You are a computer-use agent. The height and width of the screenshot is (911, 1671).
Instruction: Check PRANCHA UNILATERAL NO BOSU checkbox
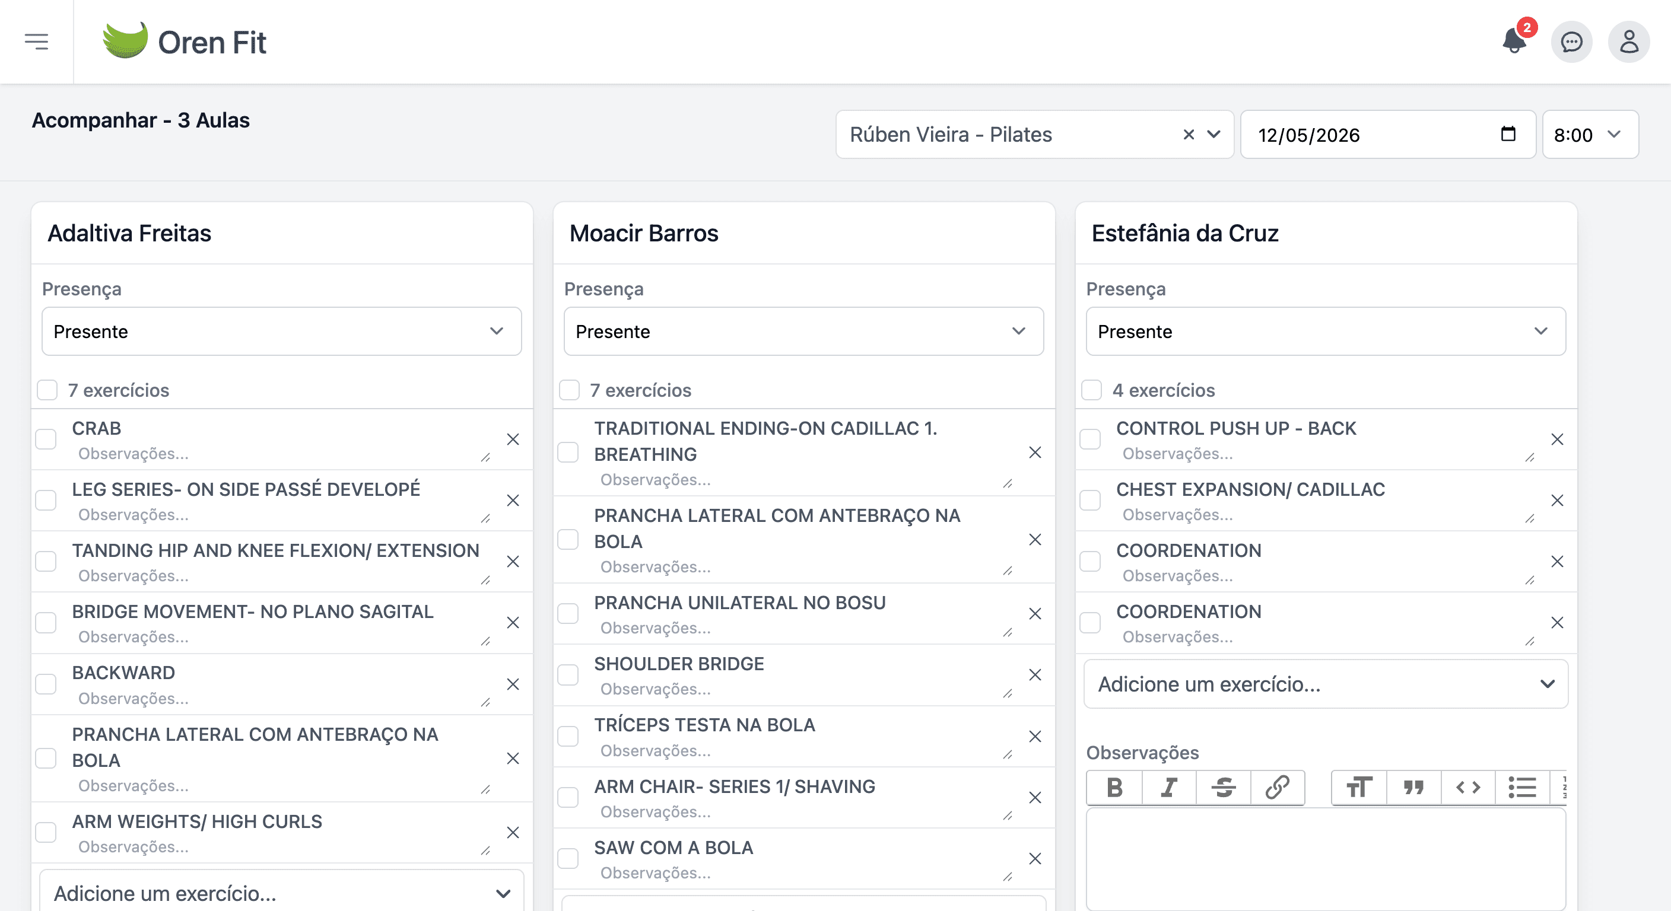(x=568, y=614)
